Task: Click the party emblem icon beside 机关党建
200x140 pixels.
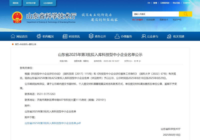Action: tap(169, 36)
